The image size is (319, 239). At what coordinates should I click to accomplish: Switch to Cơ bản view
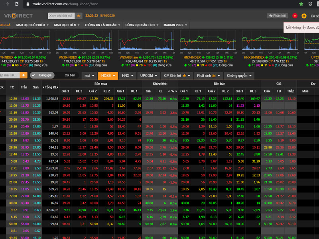tap(70, 75)
